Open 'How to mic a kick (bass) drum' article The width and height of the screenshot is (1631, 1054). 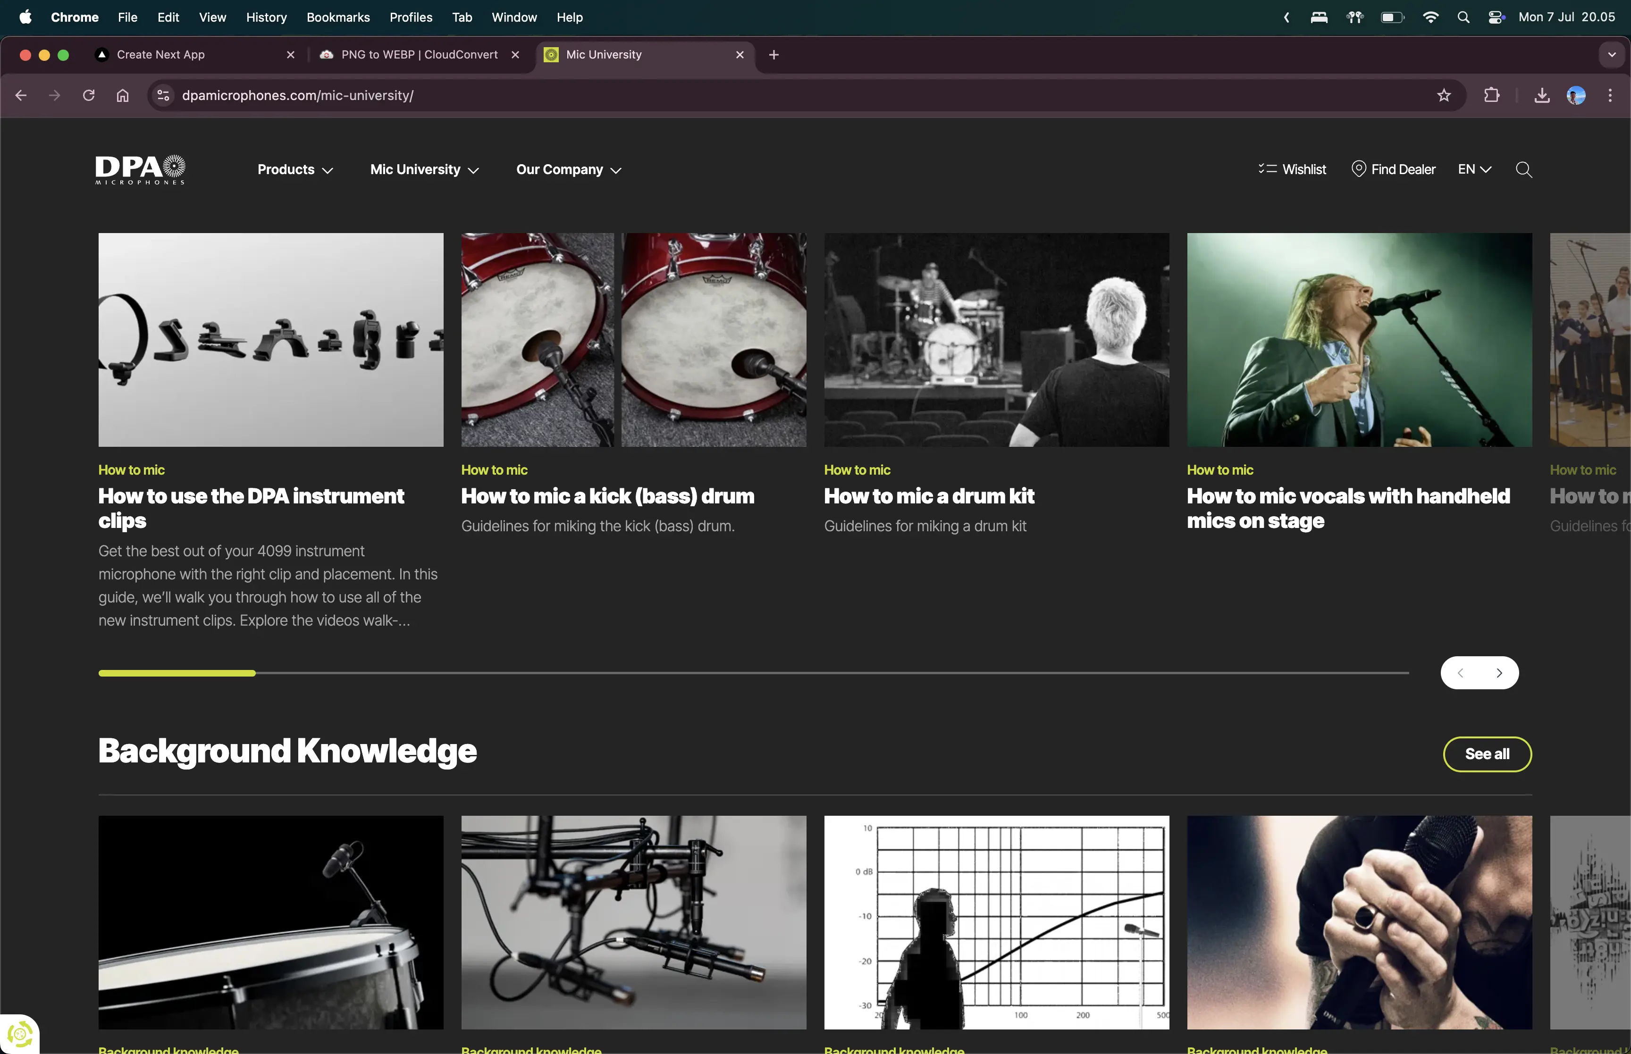(x=608, y=496)
